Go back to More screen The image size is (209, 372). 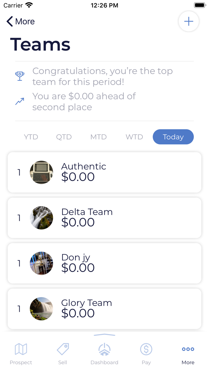coord(21,22)
